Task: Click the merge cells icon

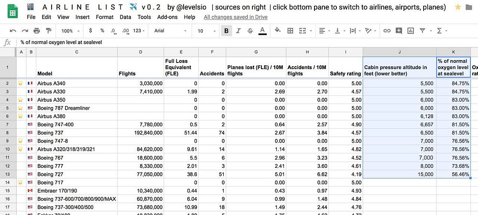Action: tap(303, 31)
